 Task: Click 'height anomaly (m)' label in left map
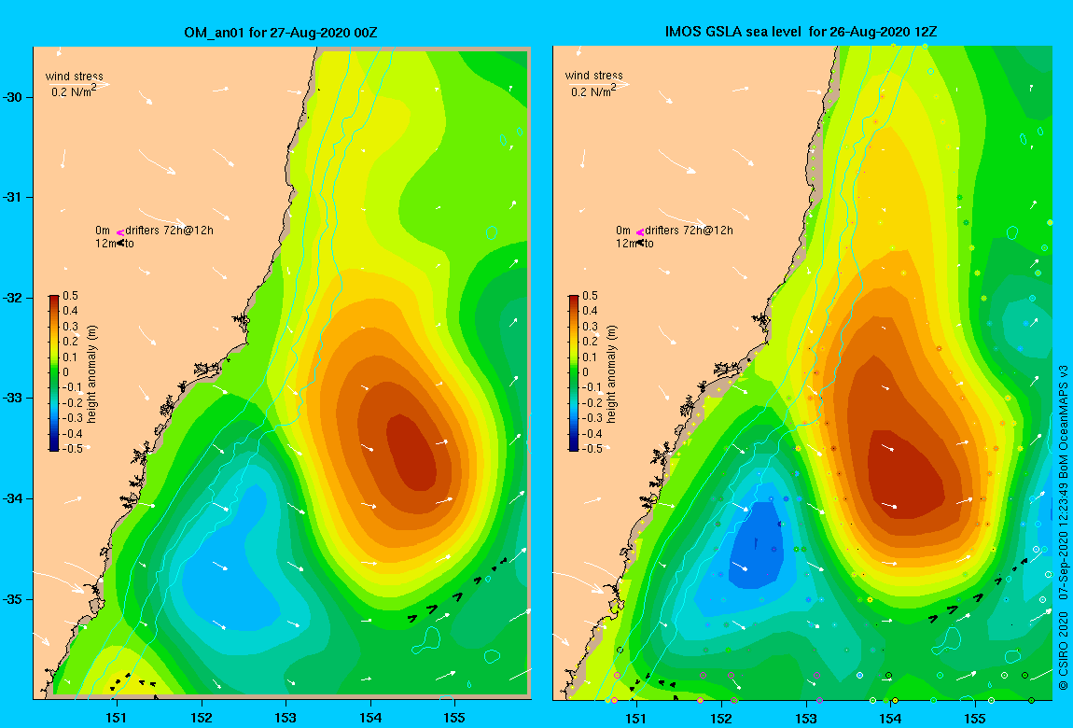coord(93,374)
